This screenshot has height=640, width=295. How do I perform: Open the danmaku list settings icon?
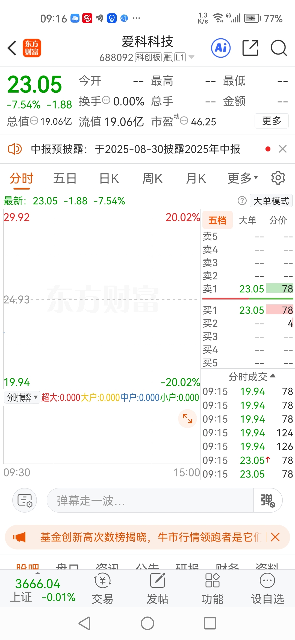[x=25, y=500]
